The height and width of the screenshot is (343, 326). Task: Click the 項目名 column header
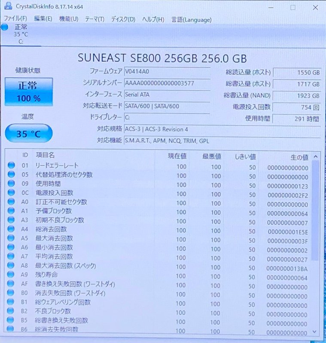(x=45, y=155)
